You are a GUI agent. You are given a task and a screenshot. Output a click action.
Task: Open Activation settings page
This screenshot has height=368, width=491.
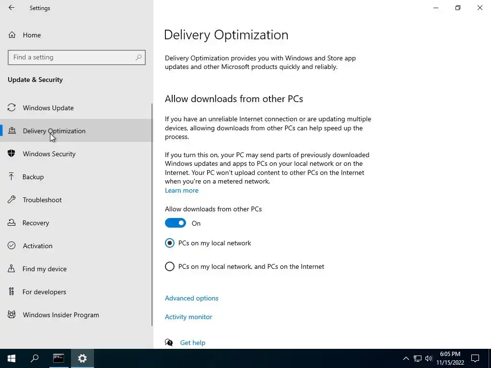[76, 246]
